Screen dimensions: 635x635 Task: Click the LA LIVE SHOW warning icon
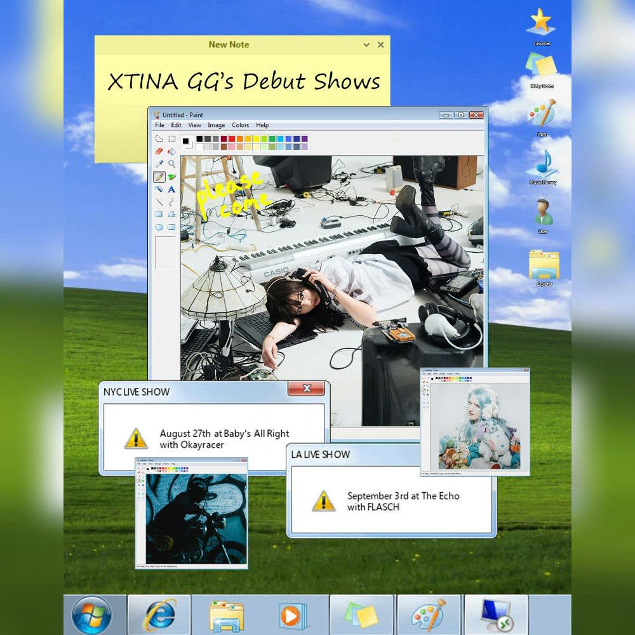(324, 501)
